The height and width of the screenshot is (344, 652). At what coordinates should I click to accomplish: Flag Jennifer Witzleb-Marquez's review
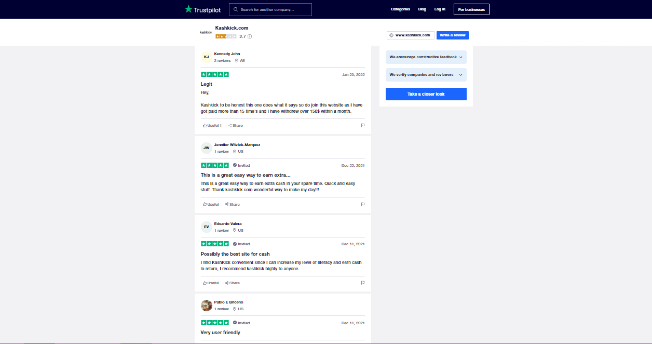[x=362, y=204]
